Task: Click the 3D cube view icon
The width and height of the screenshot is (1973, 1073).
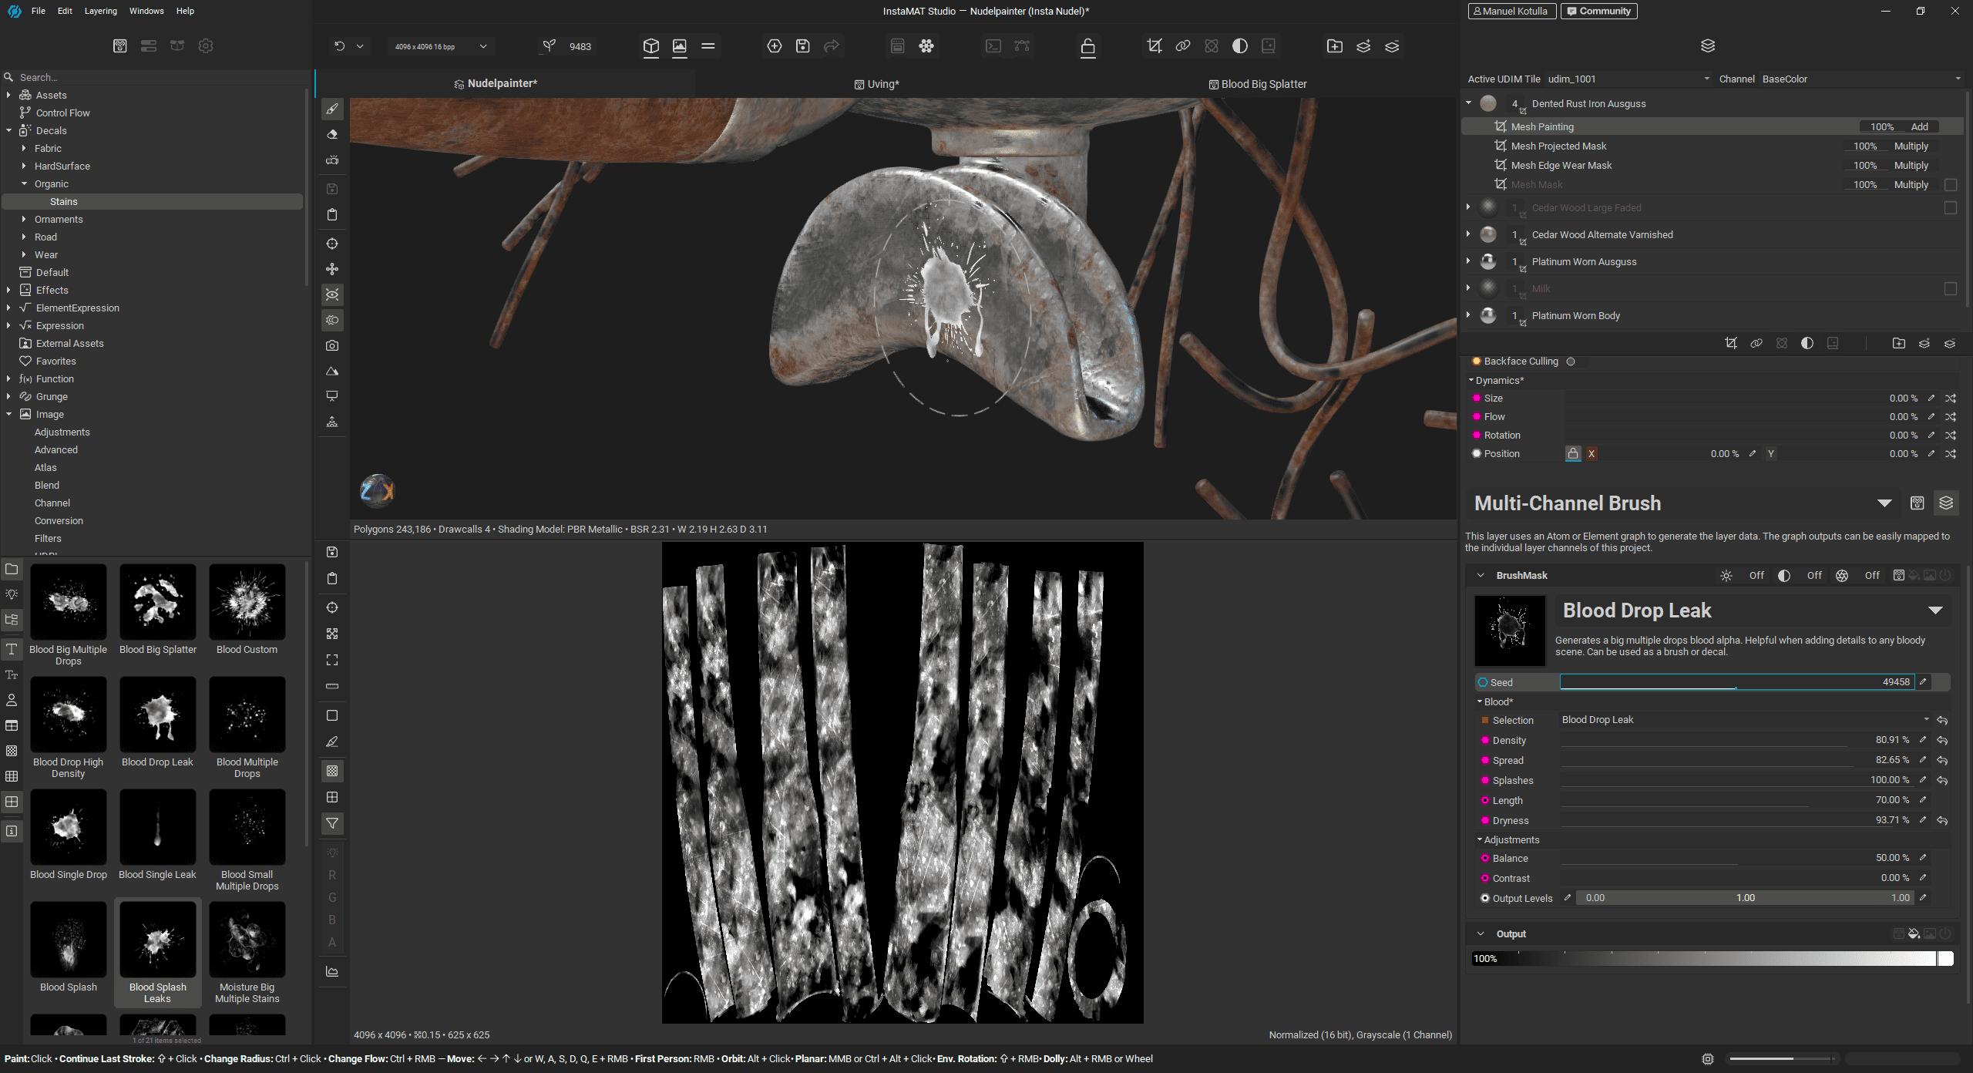Action: coord(651,46)
